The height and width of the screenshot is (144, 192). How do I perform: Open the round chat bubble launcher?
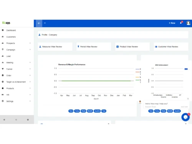pyautogui.click(x=185, y=117)
